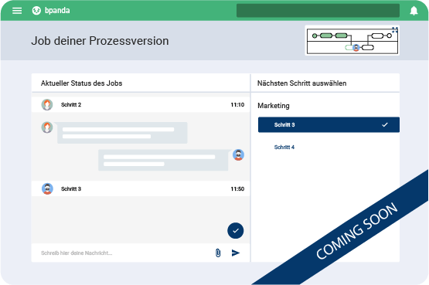Expand Schritt 2 status row
429x285 pixels.
(x=141, y=105)
